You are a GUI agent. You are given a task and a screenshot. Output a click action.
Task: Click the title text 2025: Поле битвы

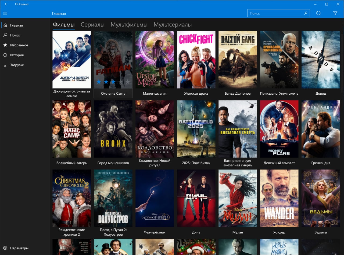(196, 163)
